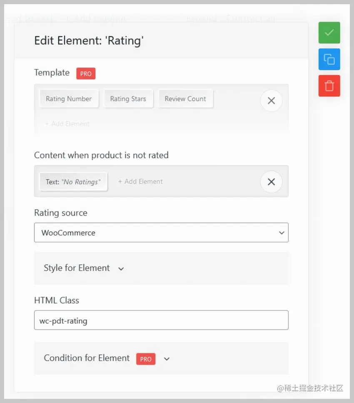Open the Edit Element dialog header area
The image size is (354, 403).
[89, 40]
